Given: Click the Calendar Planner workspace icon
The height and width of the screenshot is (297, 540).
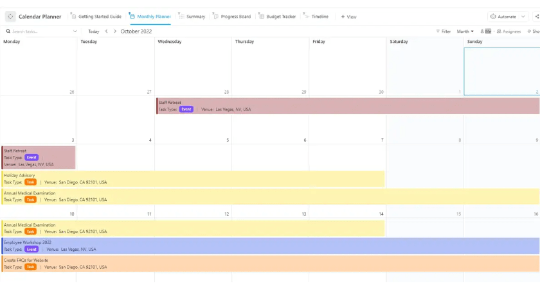Looking at the screenshot, I should point(10,16).
